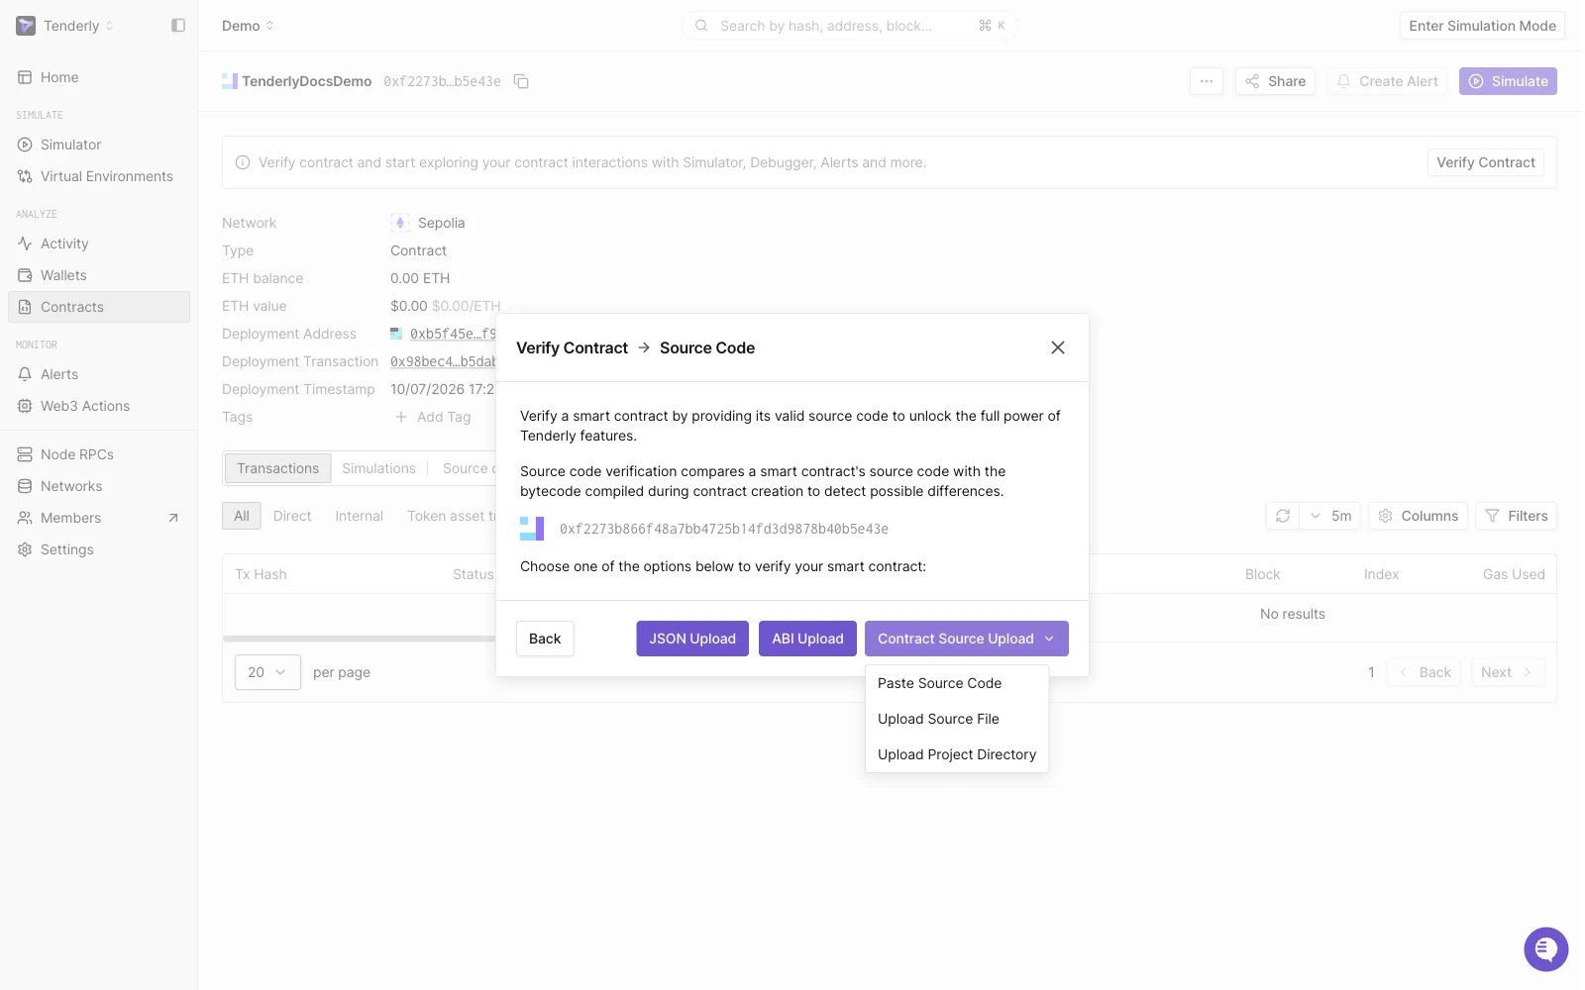1585x990 pixels.
Task: Select the Internal filter tab
Action: click(359, 516)
